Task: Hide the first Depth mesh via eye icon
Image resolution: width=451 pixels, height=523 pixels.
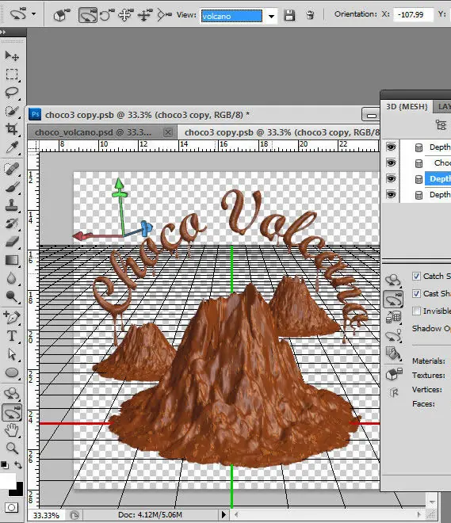Action: 391,147
